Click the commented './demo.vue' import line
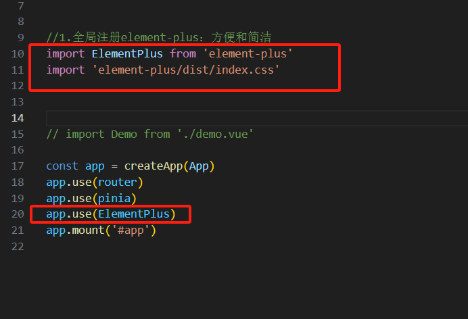 [149, 134]
